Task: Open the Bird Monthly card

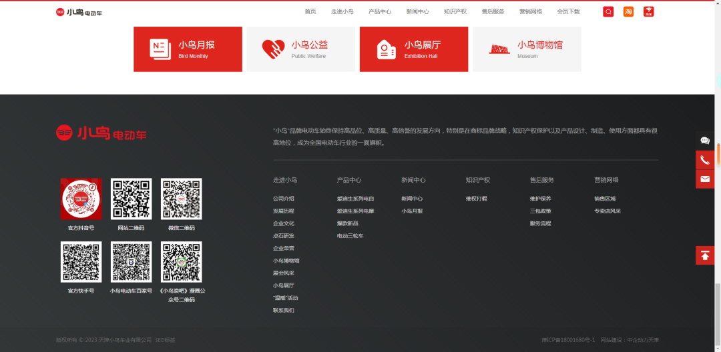Action: (188, 49)
